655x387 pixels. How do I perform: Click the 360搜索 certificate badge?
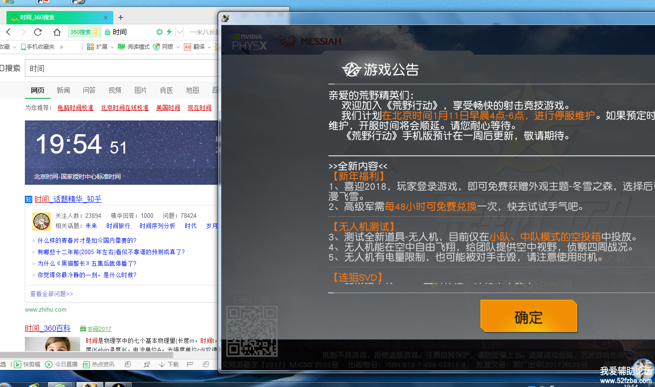click(84, 32)
